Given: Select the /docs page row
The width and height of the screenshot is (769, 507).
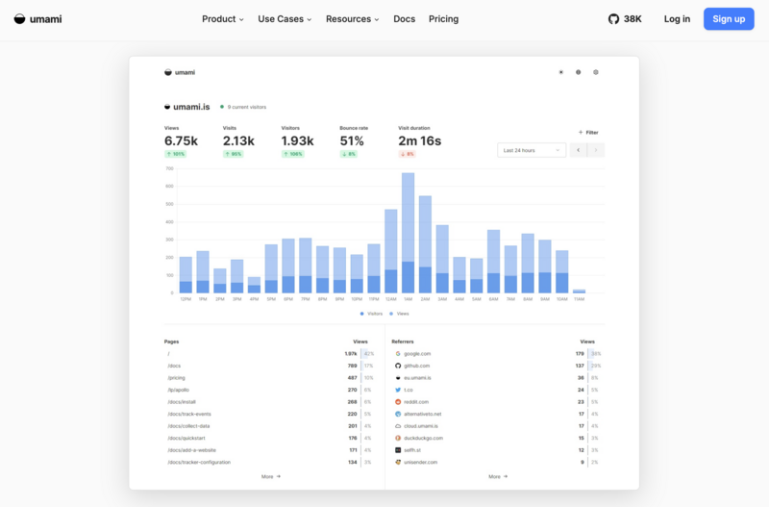Looking at the screenshot, I should click(x=269, y=366).
